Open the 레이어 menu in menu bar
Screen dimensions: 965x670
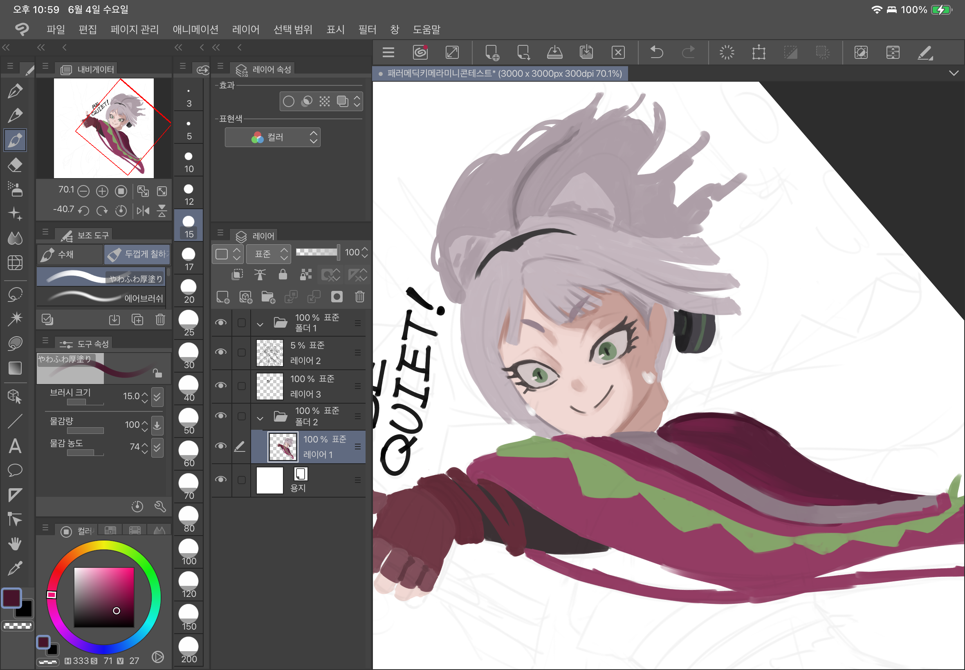click(x=246, y=29)
